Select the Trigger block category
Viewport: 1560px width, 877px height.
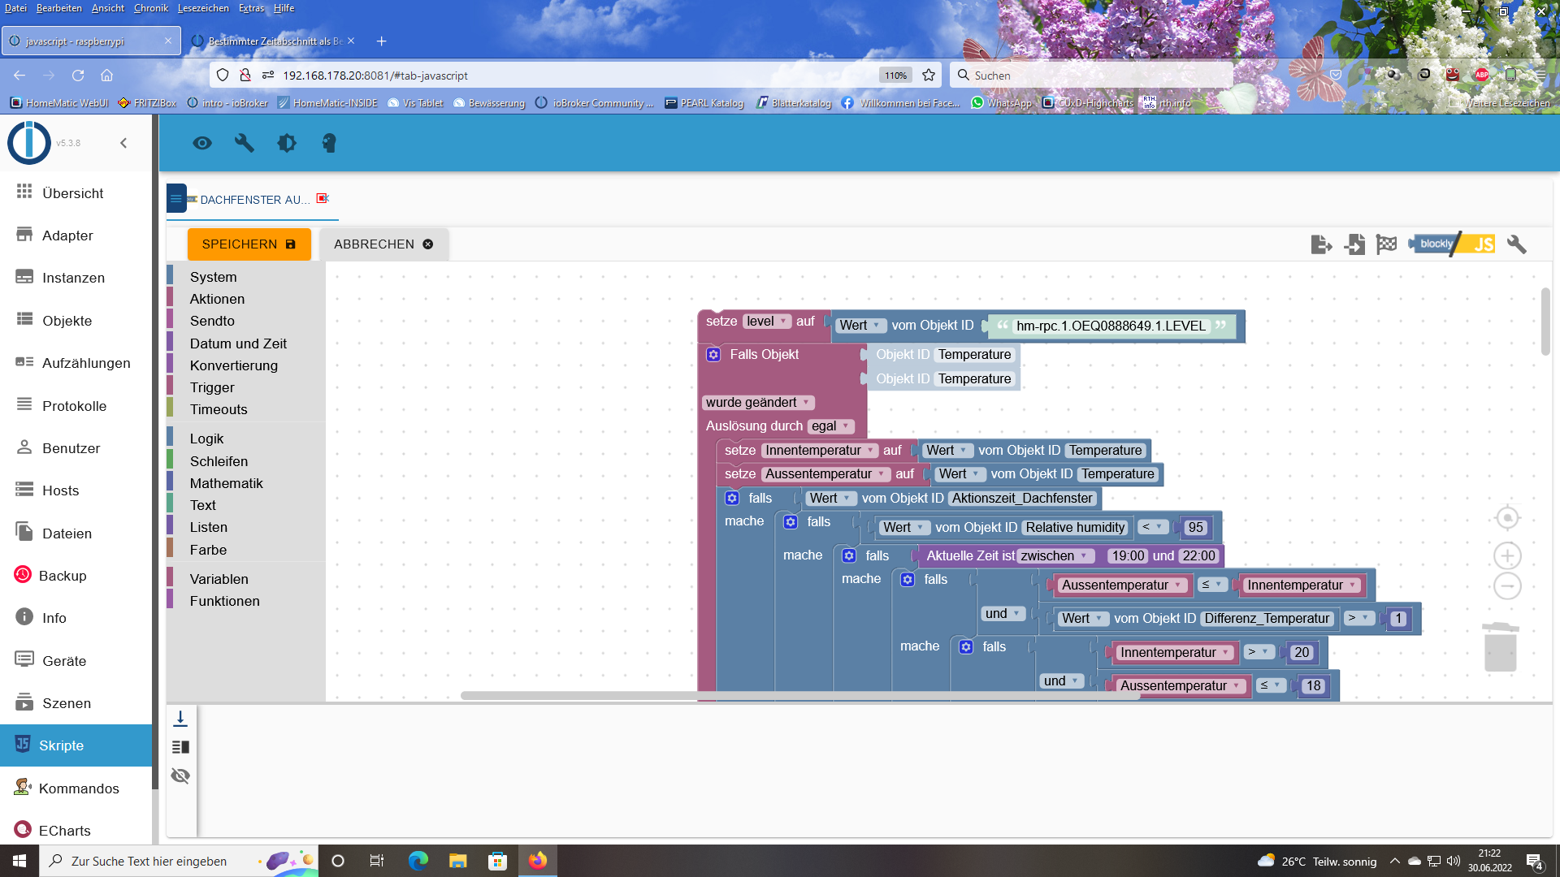click(212, 387)
